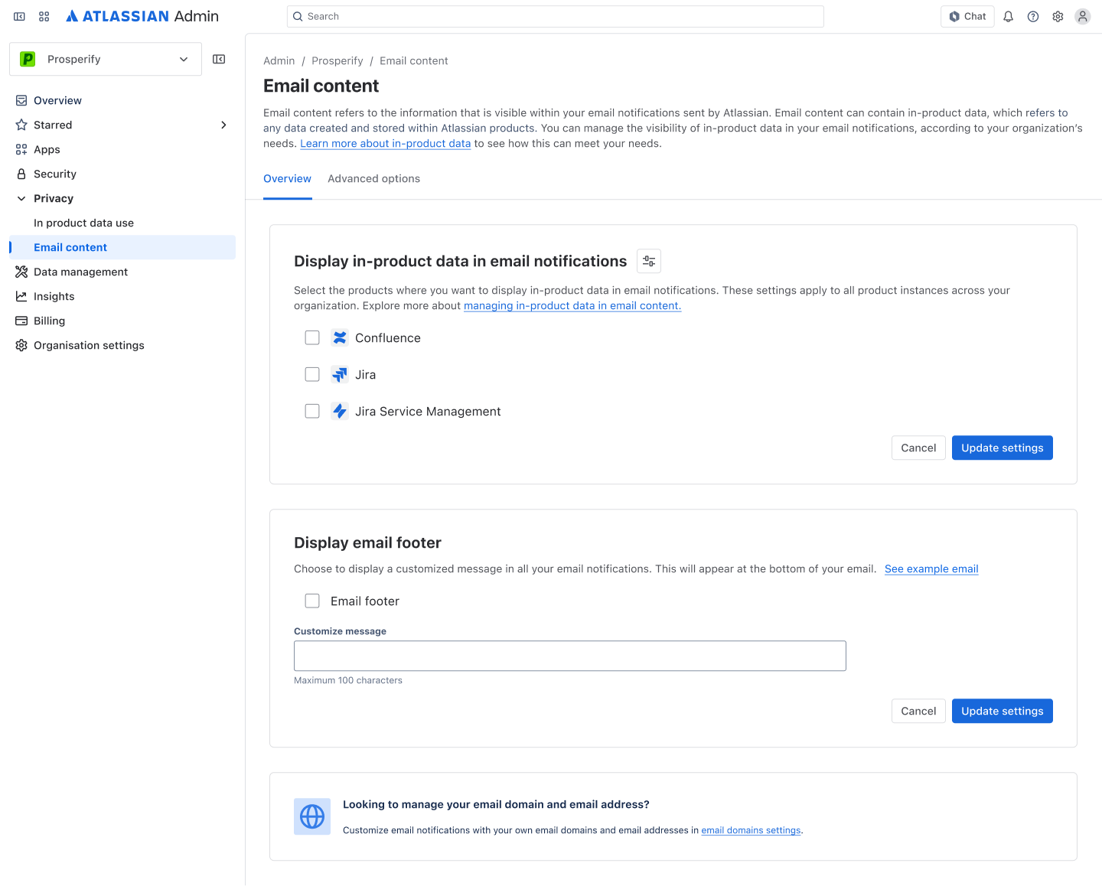Image resolution: width=1102 pixels, height=886 pixels.
Task: Click the globe icon in domain card
Action: [x=312, y=816]
